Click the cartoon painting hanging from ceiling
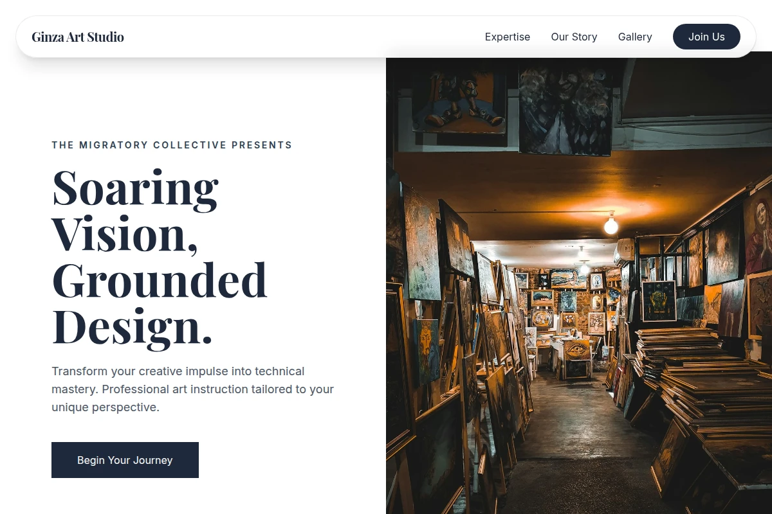Viewport: 772px width, 514px height. point(458,96)
